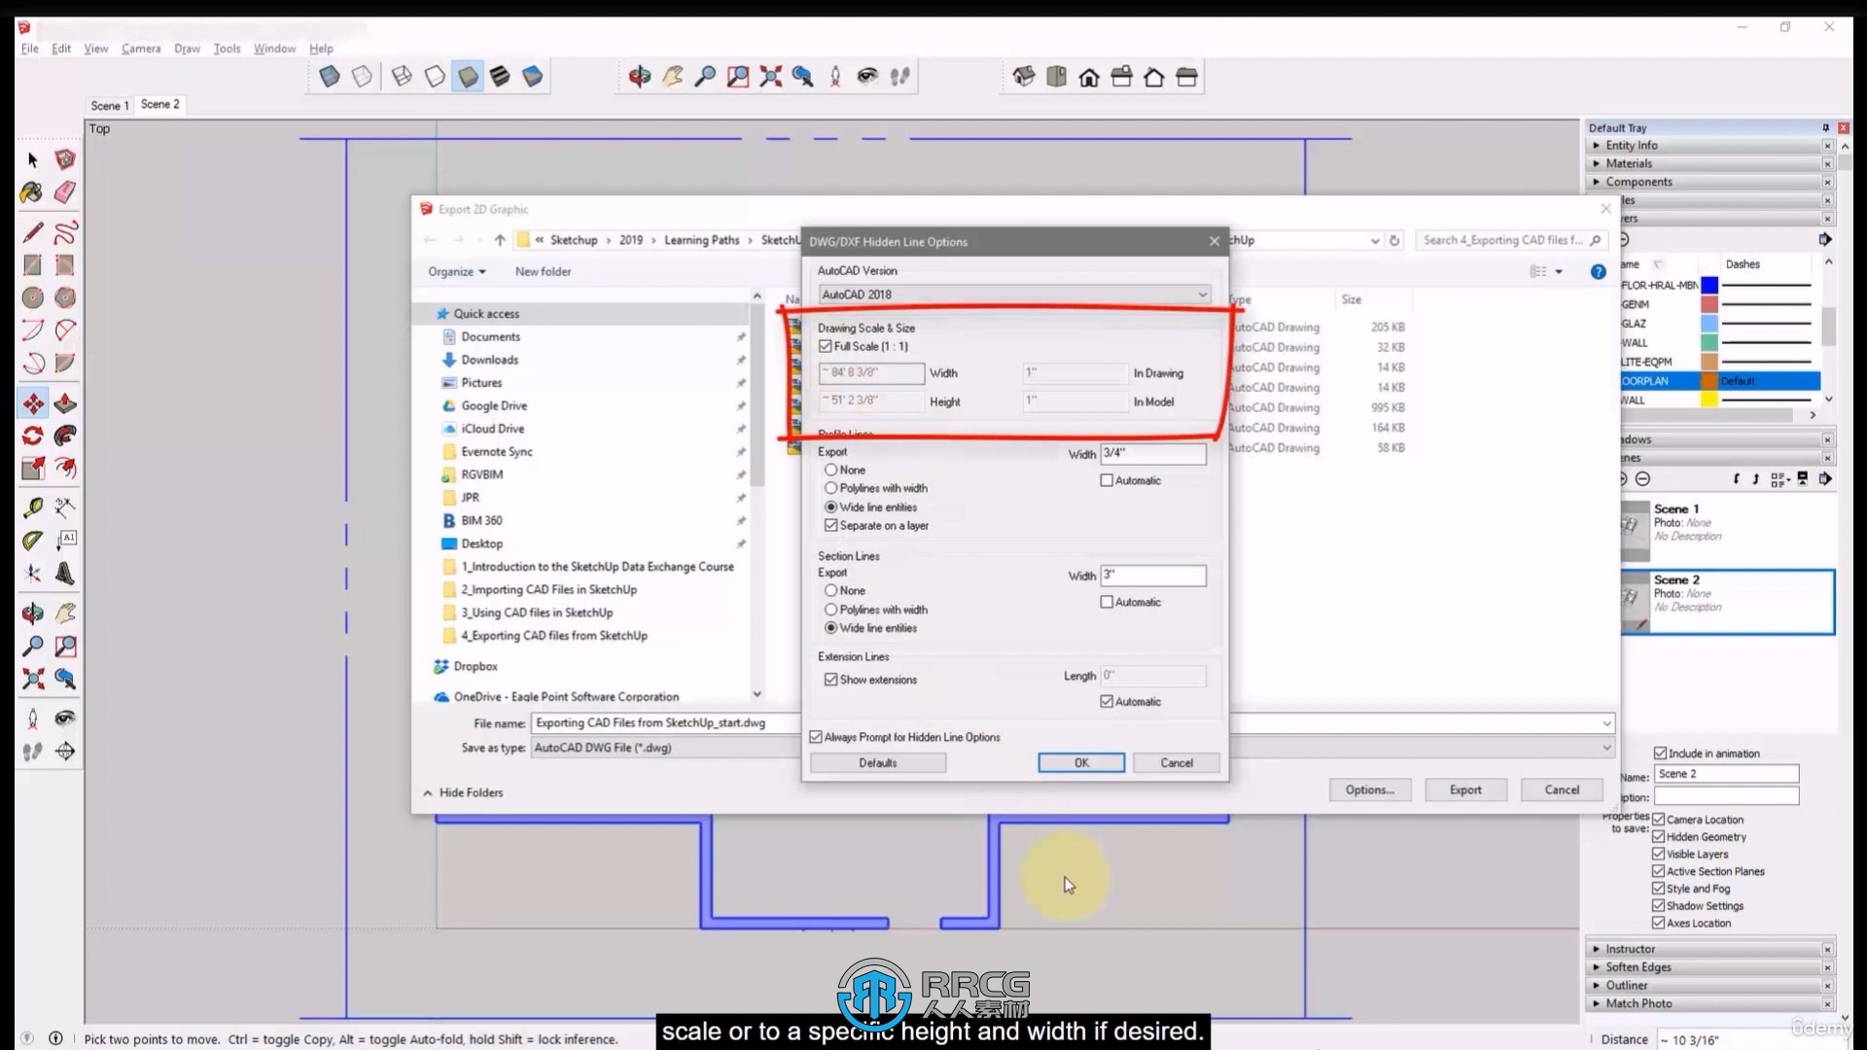Viewport: 1867px width, 1050px height.
Task: Cancel the Hidden Line Options dialog
Action: [x=1177, y=763]
